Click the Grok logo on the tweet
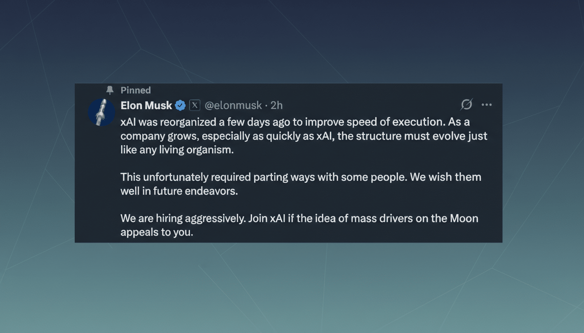The width and height of the screenshot is (584, 333). [x=466, y=104]
